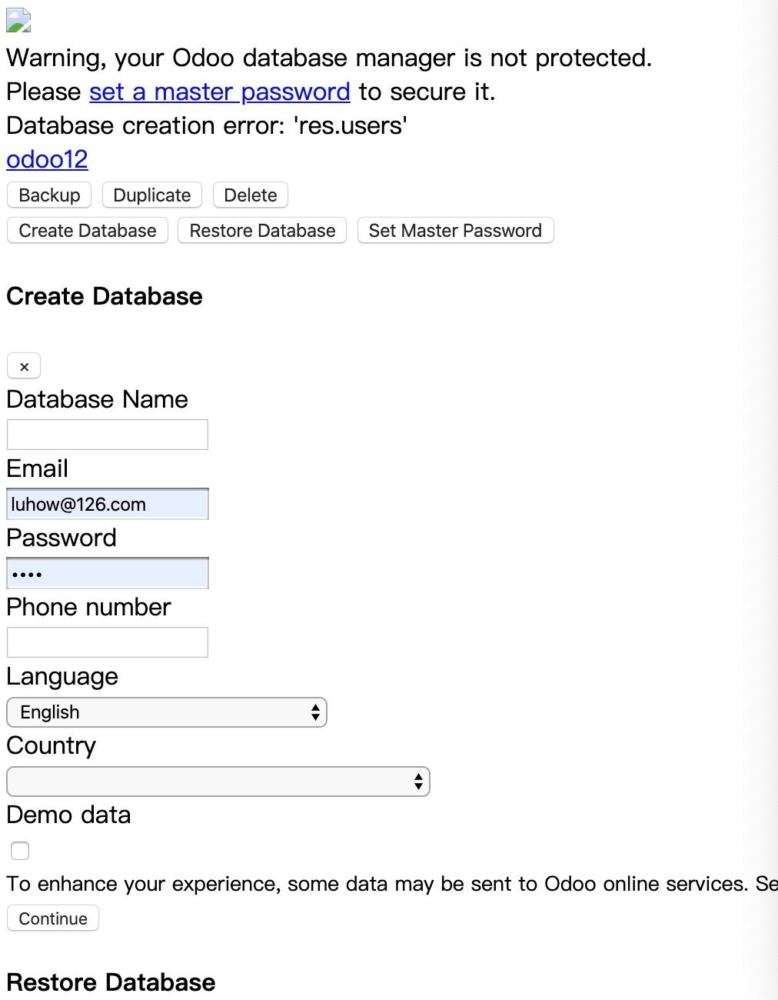
Task: Open the odoo12 database link
Action: click(x=47, y=159)
